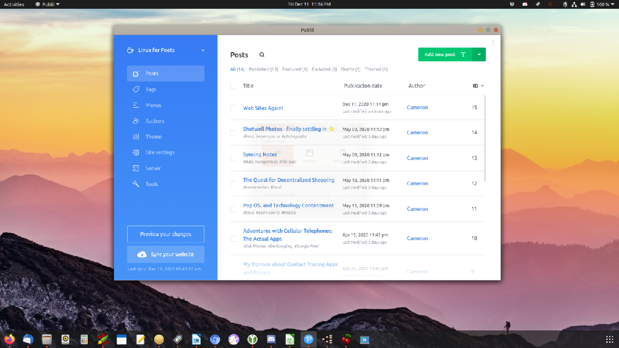Filter posts by Drafts (1)
Viewport: 619px width, 348px height.
coord(350,69)
